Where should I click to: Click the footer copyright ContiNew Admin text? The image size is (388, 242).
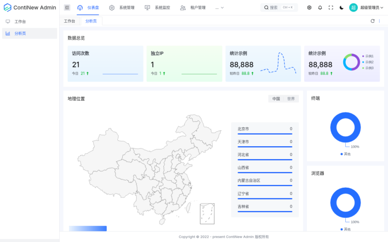[224, 237]
